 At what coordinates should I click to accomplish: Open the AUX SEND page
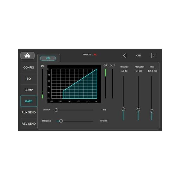click(29, 112)
